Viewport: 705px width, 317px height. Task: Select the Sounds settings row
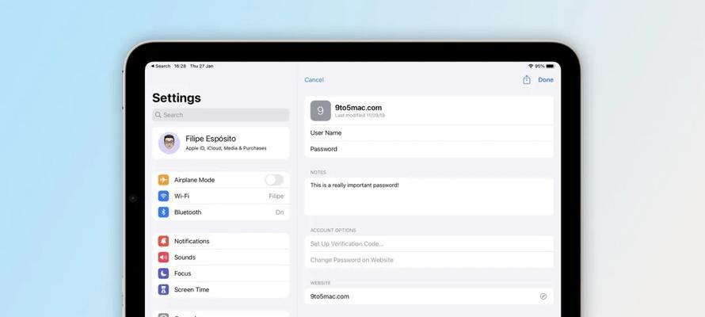point(221,258)
